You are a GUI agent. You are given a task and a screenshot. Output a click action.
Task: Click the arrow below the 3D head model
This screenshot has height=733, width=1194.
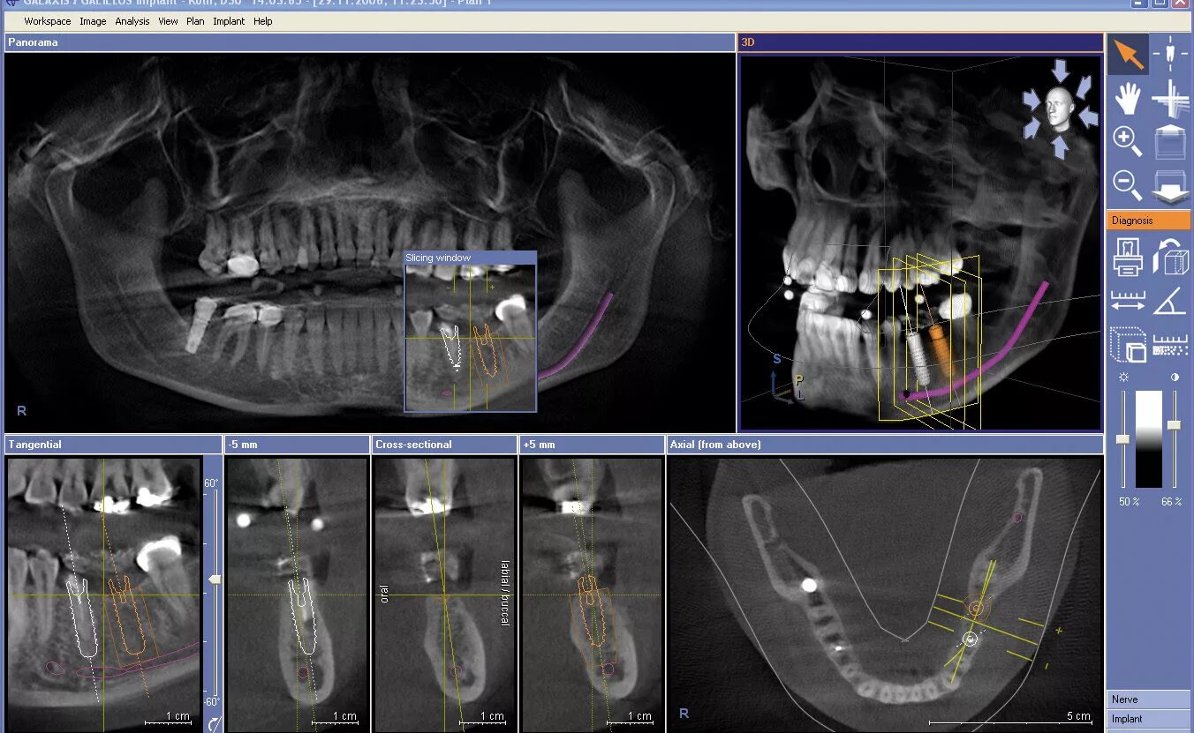coord(1062,146)
